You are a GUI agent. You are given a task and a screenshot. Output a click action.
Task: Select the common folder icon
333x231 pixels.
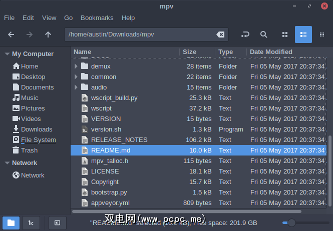click(85, 76)
